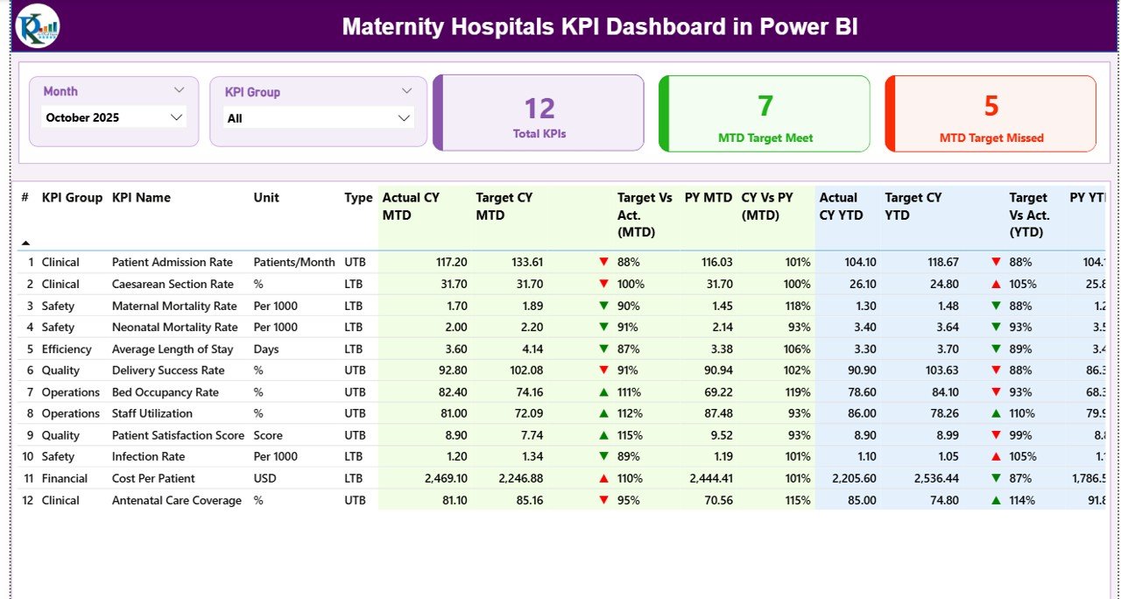1121x599 pixels.
Task: Select the 7 MTD Target Meet card
Action: (764, 114)
